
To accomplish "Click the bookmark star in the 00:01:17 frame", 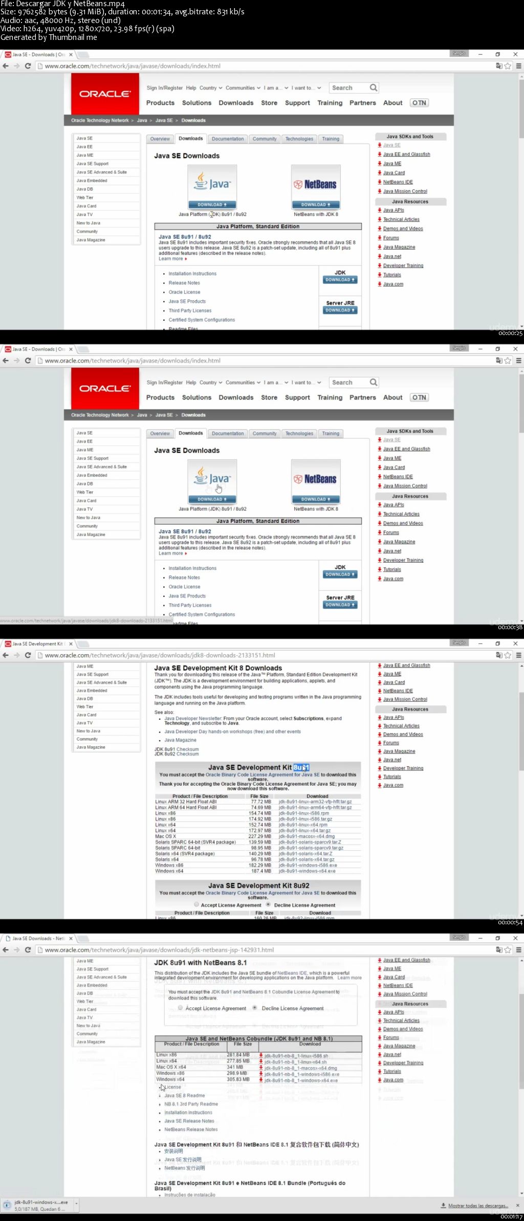I will click(508, 950).
